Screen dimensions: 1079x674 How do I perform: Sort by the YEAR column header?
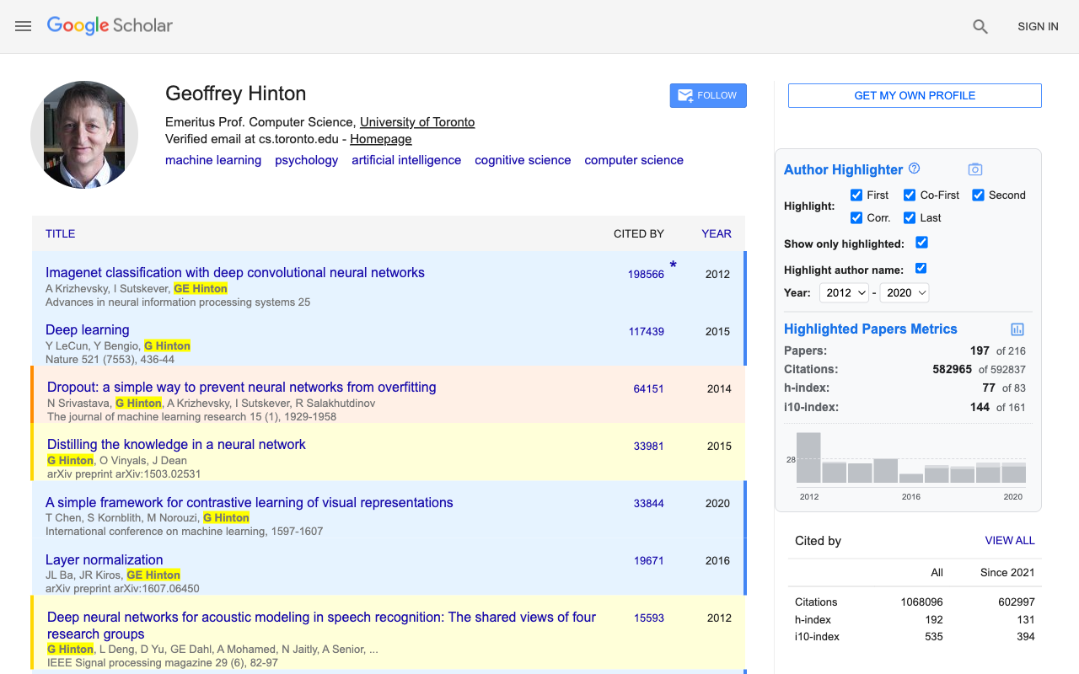tap(717, 233)
